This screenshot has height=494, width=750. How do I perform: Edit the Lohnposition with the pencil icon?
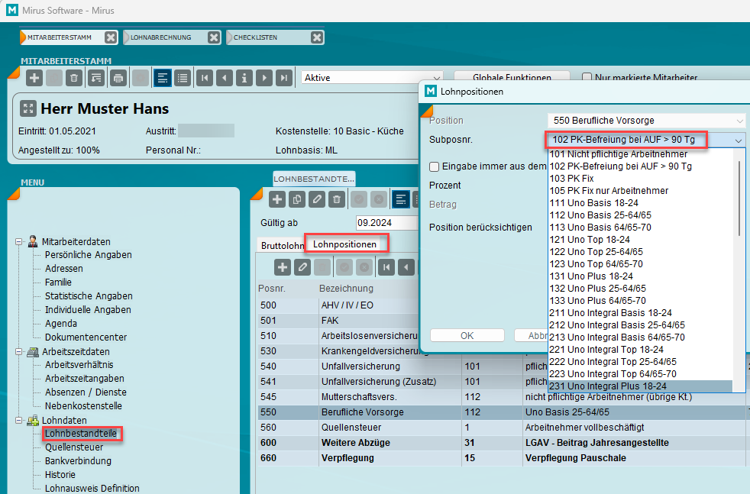(302, 266)
